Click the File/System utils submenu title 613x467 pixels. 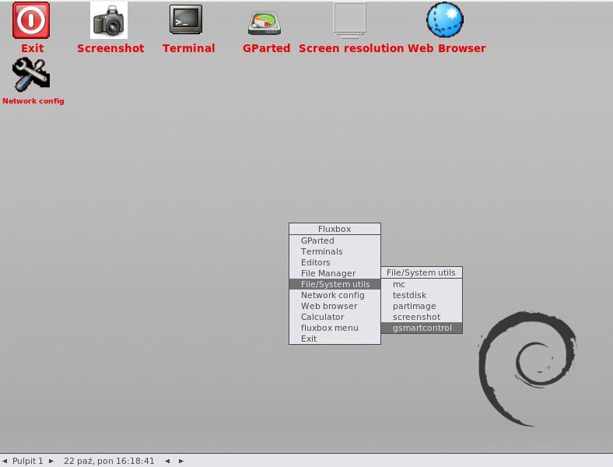[x=422, y=272]
